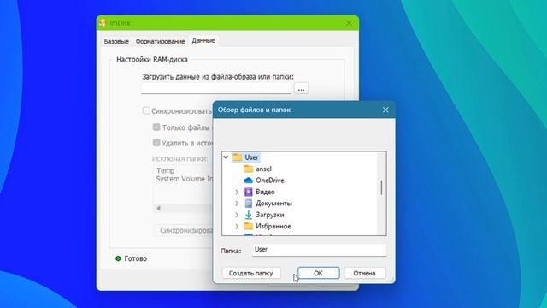547x308 pixels.
Task: Toggle the Синхронизировать checkbox
Action: [146, 110]
